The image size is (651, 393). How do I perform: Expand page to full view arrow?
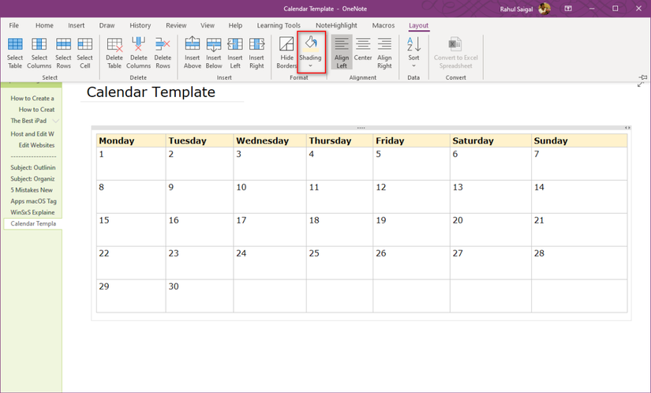[641, 84]
